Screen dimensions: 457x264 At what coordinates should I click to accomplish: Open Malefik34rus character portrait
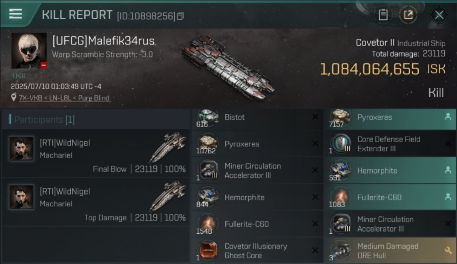pos(29,51)
